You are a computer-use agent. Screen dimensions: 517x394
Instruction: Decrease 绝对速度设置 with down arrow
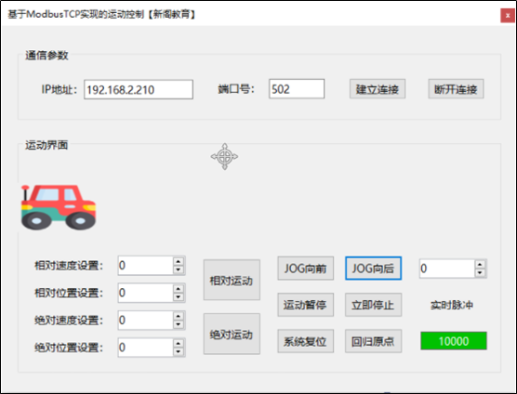click(x=179, y=324)
